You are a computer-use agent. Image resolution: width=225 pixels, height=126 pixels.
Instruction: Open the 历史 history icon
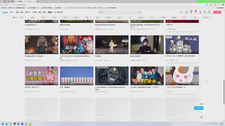(205, 12)
